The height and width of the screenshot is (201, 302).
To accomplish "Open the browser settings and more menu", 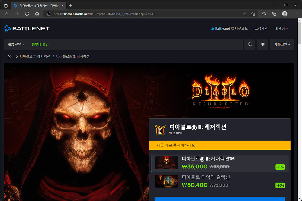I will (295, 14).
